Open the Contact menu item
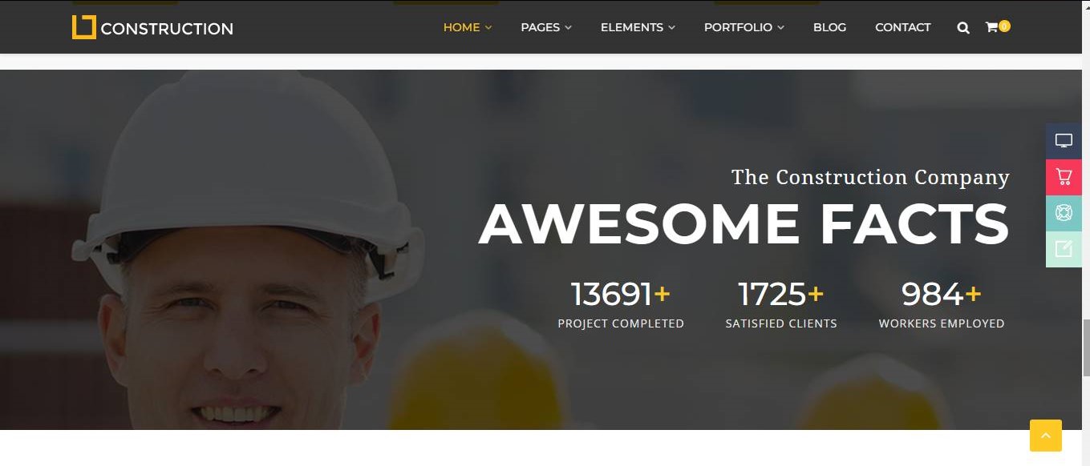1090x466 pixels. (x=902, y=27)
